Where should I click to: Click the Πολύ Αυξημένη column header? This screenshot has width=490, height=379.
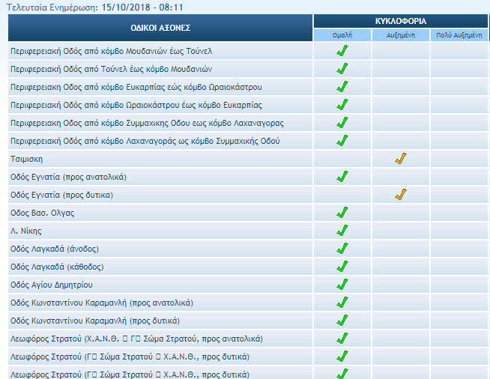click(x=459, y=35)
